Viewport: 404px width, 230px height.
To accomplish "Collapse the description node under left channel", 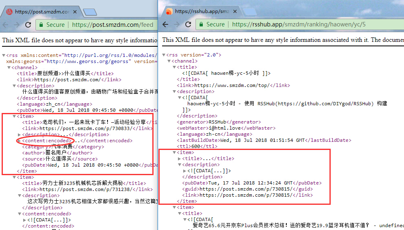I will (x=14, y=86).
